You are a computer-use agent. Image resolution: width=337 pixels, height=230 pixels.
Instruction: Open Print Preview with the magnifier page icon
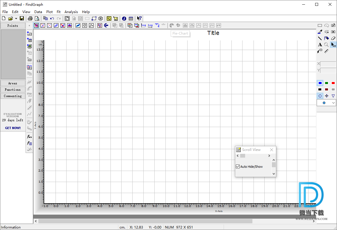point(37,19)
